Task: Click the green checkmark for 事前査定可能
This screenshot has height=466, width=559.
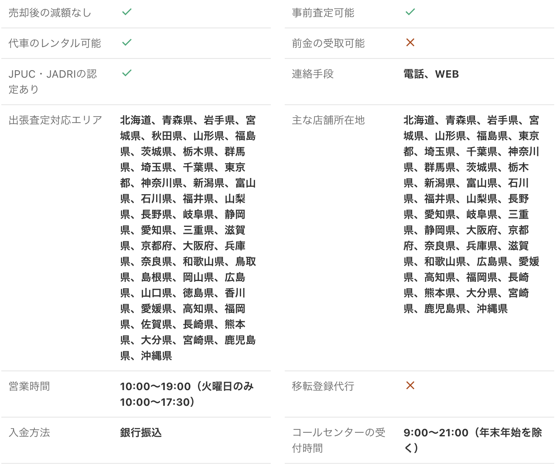Action: 410,12
